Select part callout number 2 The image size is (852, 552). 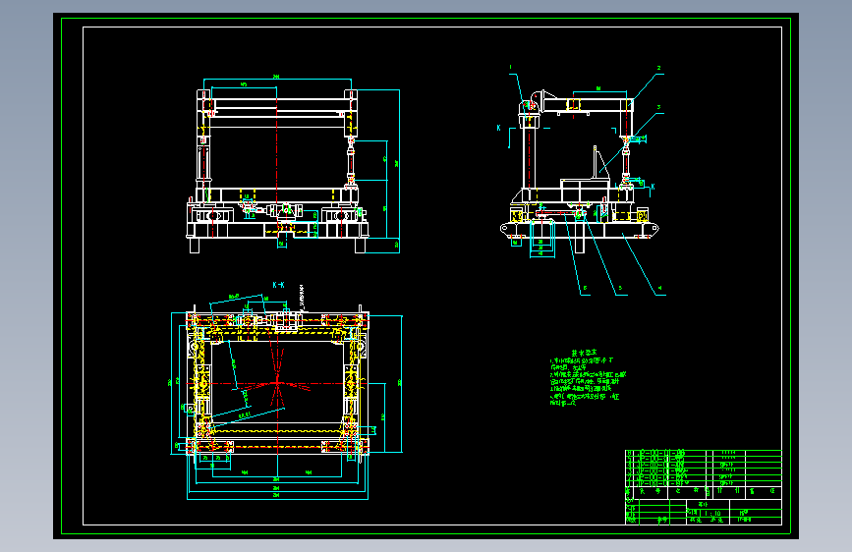(x=658, y=69)
